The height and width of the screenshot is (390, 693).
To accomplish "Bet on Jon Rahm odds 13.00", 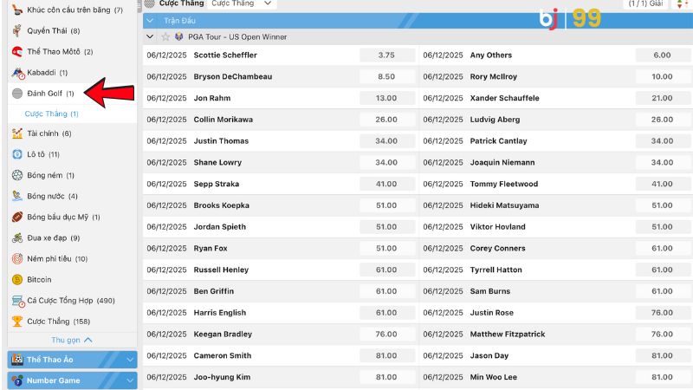I will tap(386, 98).
